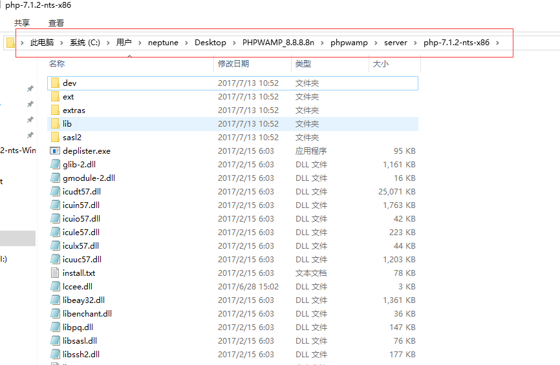Select the libssh2.dll file icon
The width and height of the screenshot is (560, 365).
(x=55, y=354)
